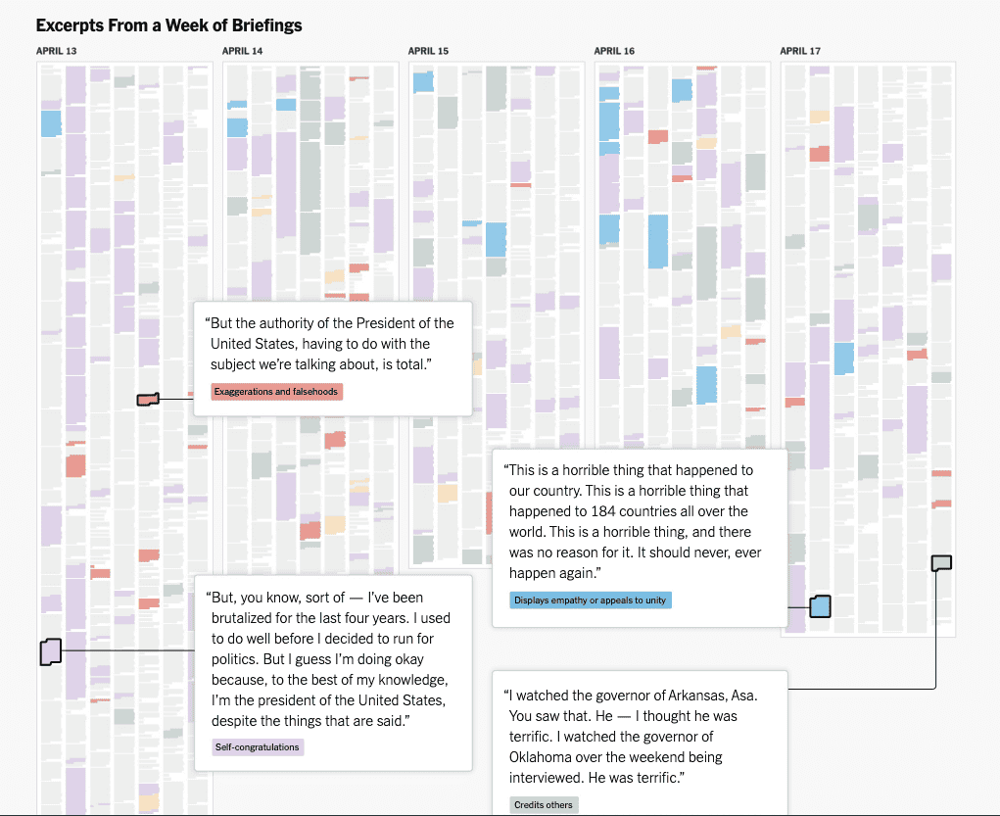This screenshot has height=816, width=1000.
Task: Click the "Self-congratulations" purple tag
Action: click(x=258, y=747)
